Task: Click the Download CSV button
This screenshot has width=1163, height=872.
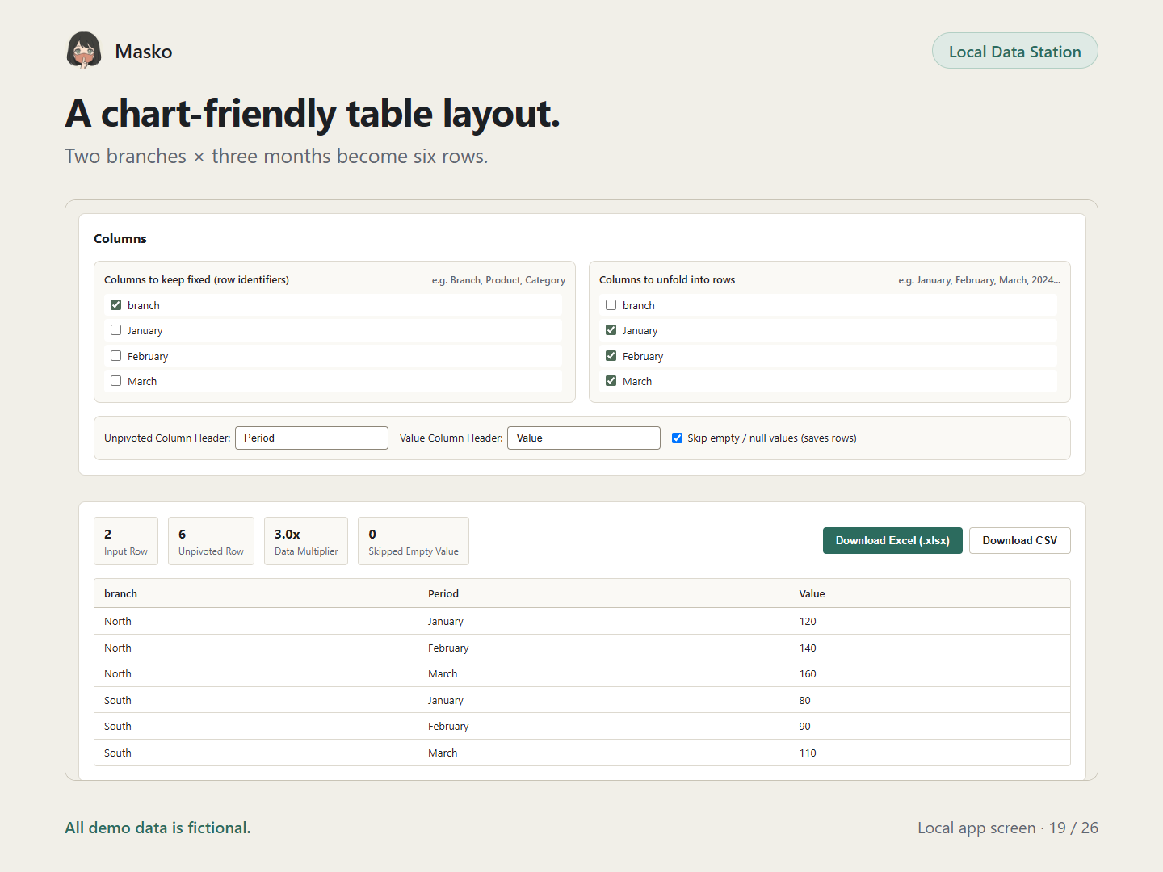Action: [1020, 540]
